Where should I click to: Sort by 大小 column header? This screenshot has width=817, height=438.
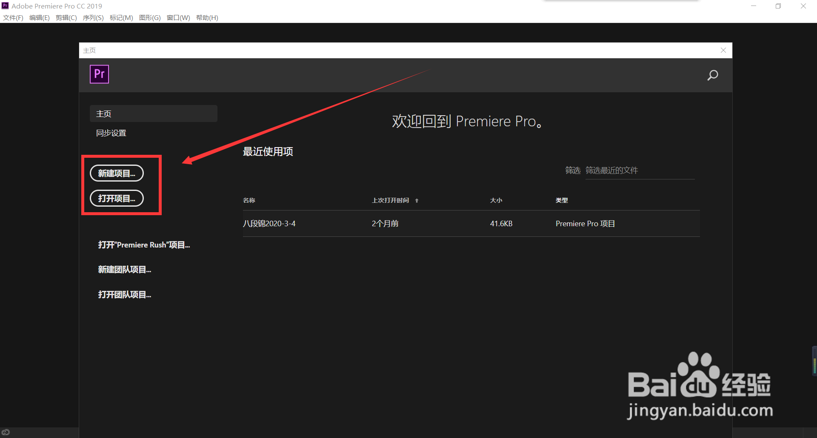[496, 200]
